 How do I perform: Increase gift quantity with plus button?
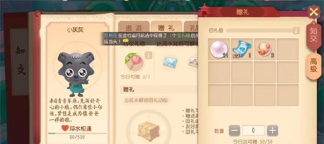point(273,130)
